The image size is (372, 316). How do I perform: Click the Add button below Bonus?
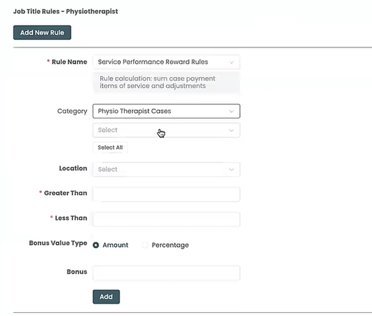(106, 297)
